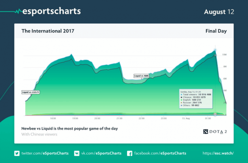Click the Total viewers legend dot

point(181,94)
